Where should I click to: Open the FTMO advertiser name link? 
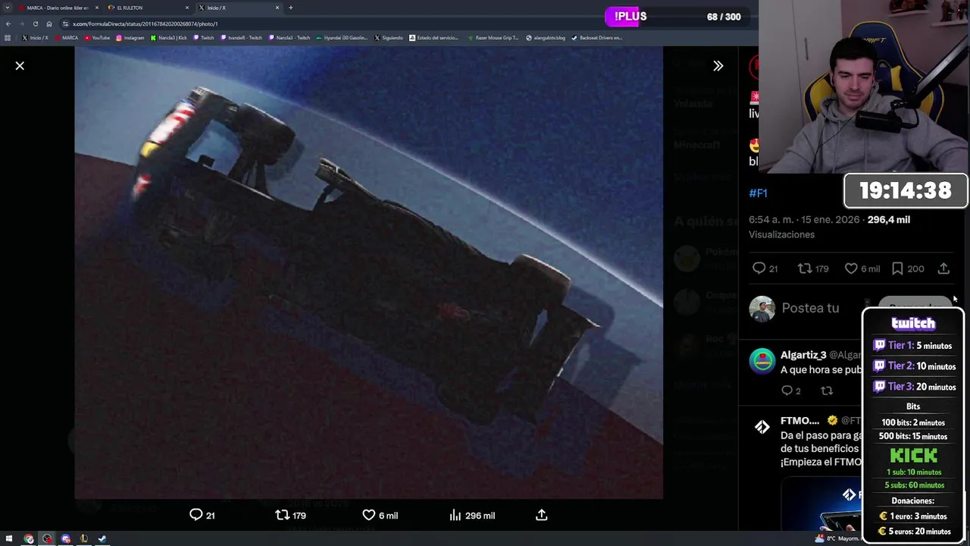799,420
